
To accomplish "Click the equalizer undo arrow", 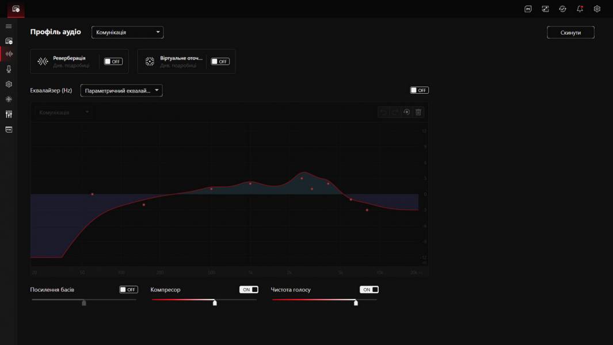I will click(383, 112).
